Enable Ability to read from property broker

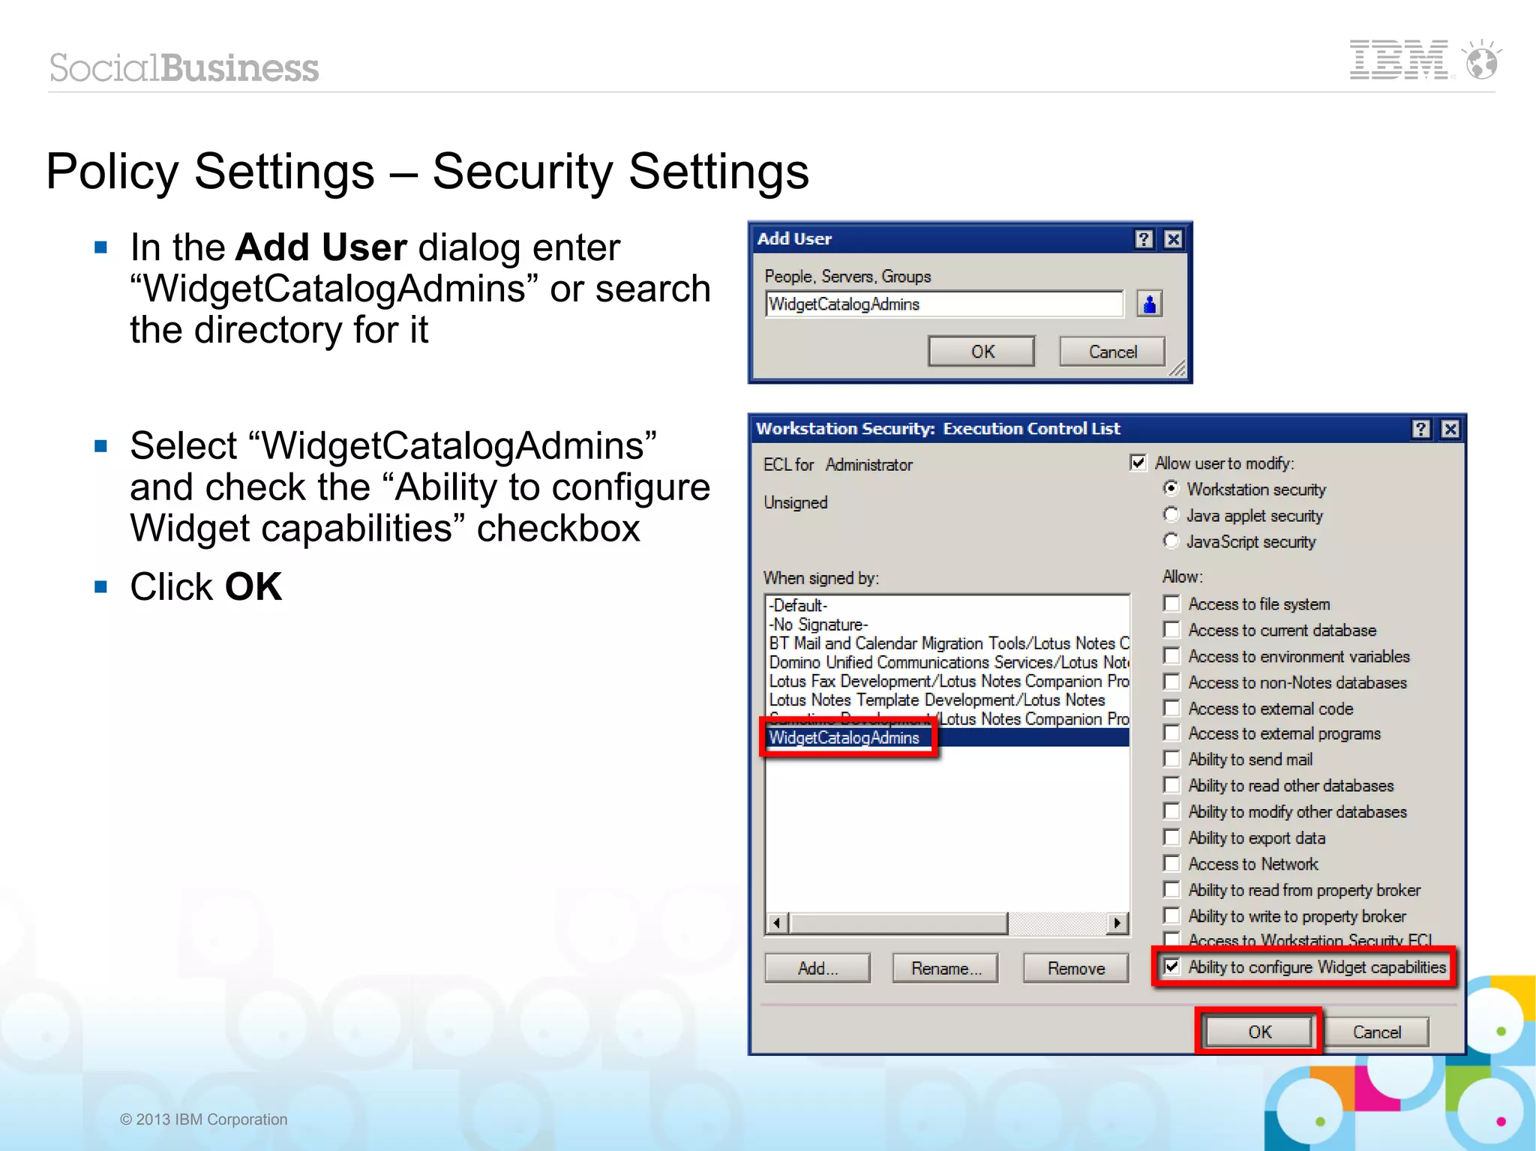(1171, 889)
